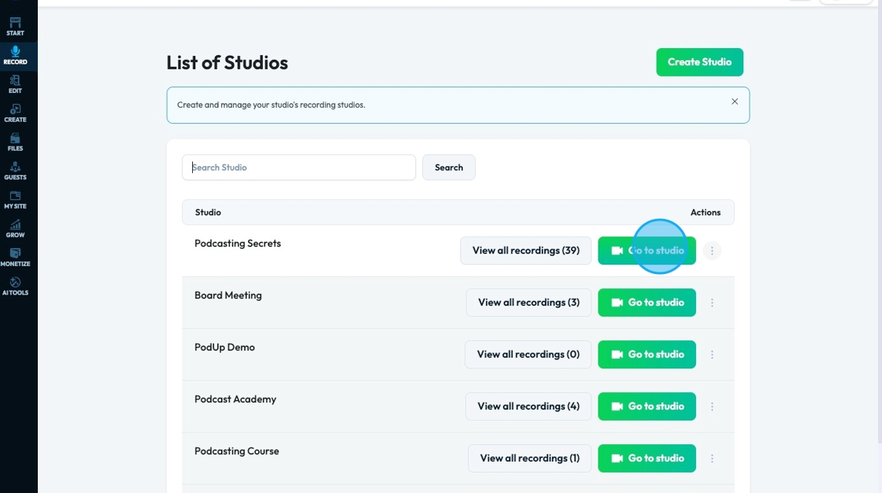Open the Create section in sidebar
Image resolution: width=882 pixels, height=493 pixels.
[x=15, y=113]
